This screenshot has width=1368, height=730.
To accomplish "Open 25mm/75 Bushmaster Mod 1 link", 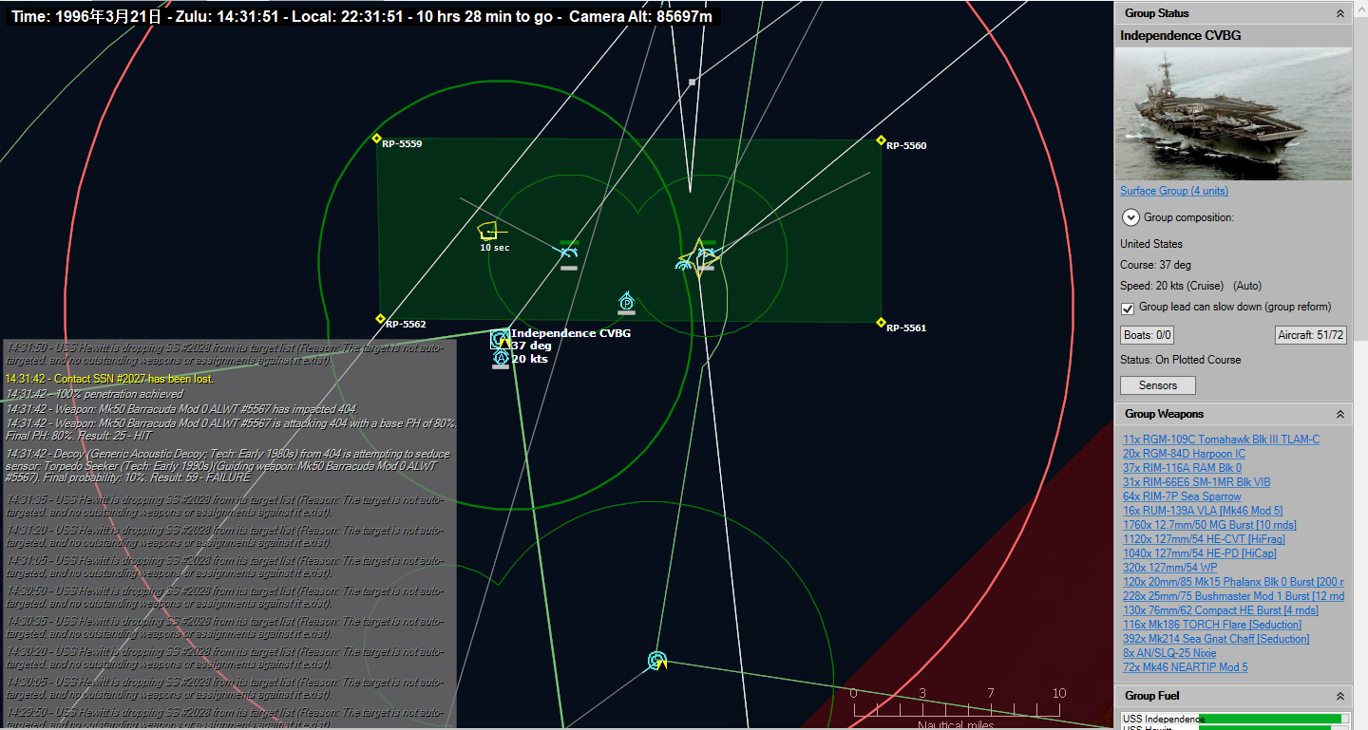I will pos(1234,596).
